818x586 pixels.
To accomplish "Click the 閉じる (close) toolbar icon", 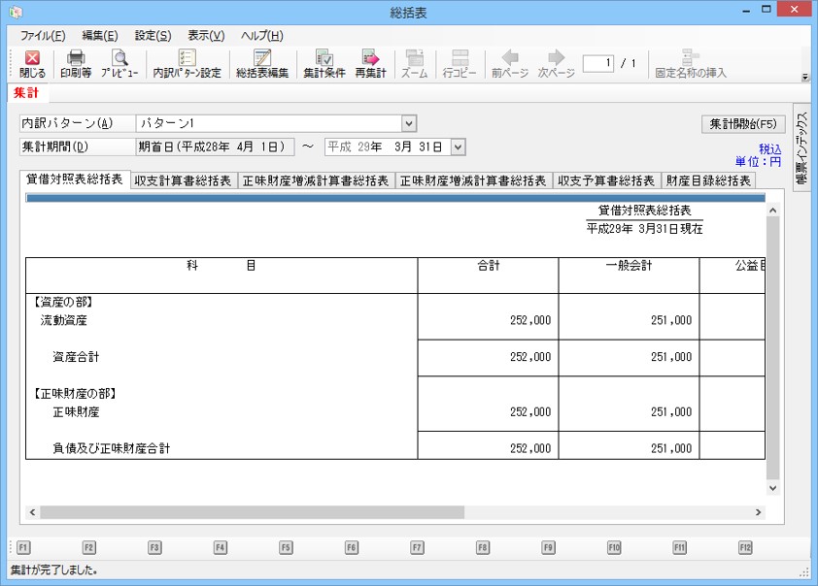I will pos(32,59).
